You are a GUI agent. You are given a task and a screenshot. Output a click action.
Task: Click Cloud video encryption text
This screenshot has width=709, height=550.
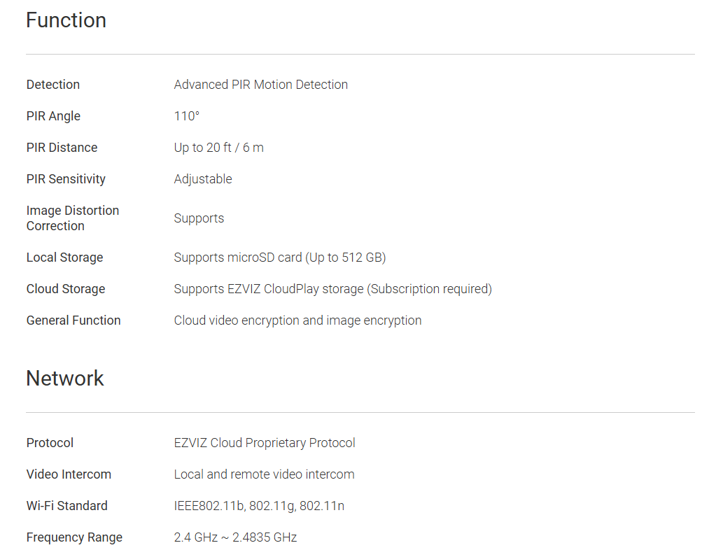[297, 320]
